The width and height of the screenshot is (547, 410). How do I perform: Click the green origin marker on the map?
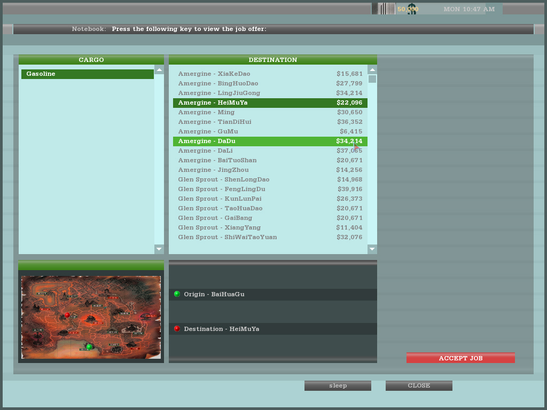pos(89,347)
